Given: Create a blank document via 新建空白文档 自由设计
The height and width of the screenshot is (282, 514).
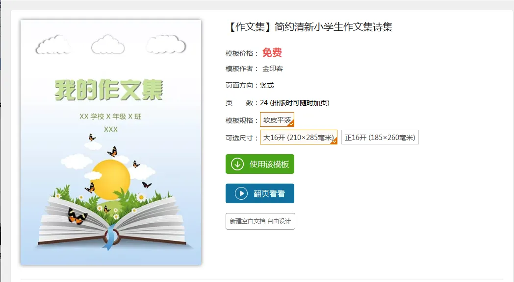Looking at the screenshot, I should (260, 221).
